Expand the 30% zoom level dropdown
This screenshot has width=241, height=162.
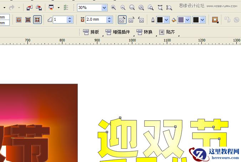pyautogui.click(x=104, y=7)
